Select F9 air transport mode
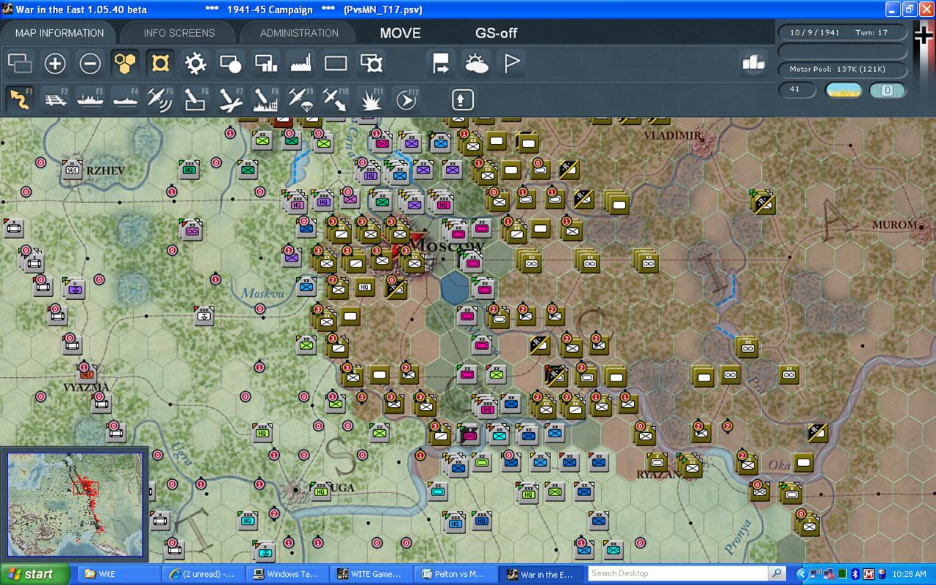Viewport: 936px width, 585px height. pyautogui.click(x=301, y=99)
